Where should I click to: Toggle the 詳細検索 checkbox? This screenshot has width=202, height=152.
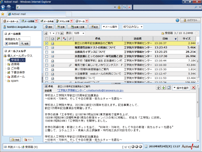tap(6, 43)
